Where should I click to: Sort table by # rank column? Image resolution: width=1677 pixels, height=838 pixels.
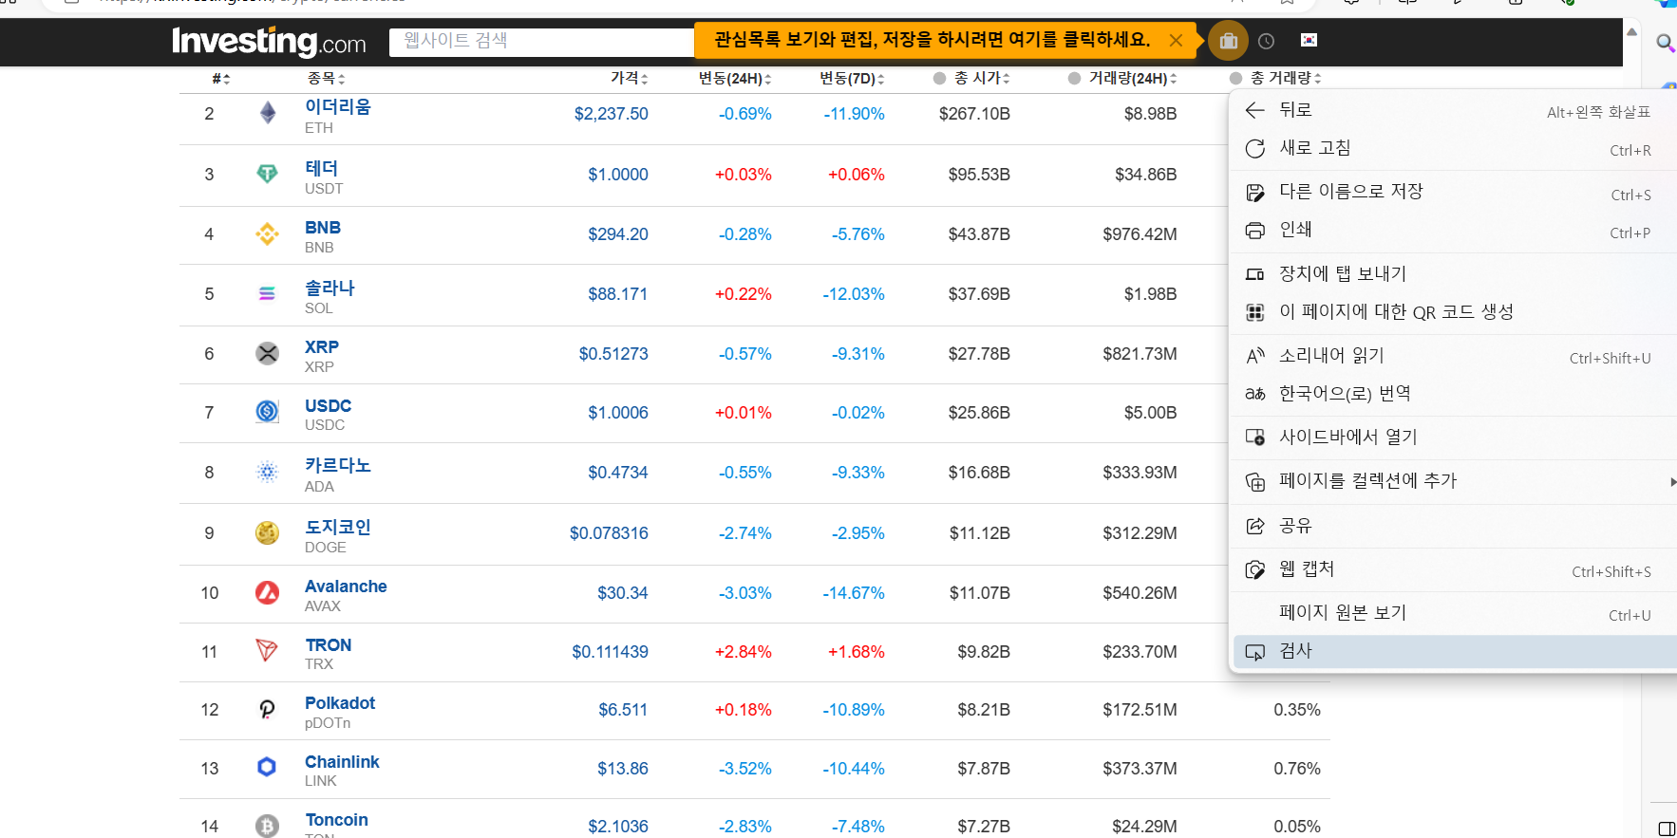(x=220, y=78)
